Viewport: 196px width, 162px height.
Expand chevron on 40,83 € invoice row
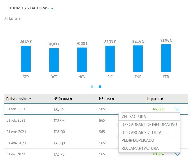click(178, 154)
